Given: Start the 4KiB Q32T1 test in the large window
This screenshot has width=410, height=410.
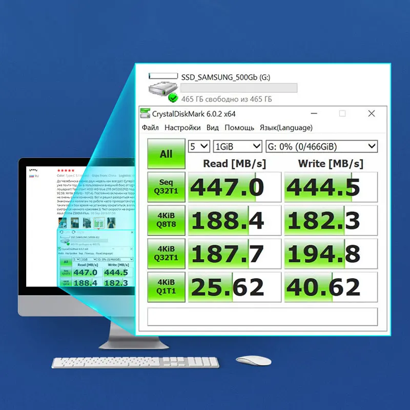Looking at the screenshot, I should 166,254.
